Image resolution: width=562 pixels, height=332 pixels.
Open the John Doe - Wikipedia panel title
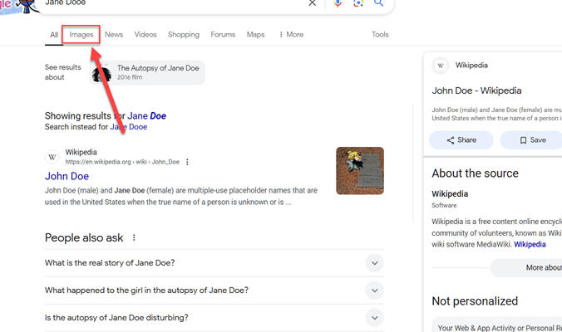476,90
